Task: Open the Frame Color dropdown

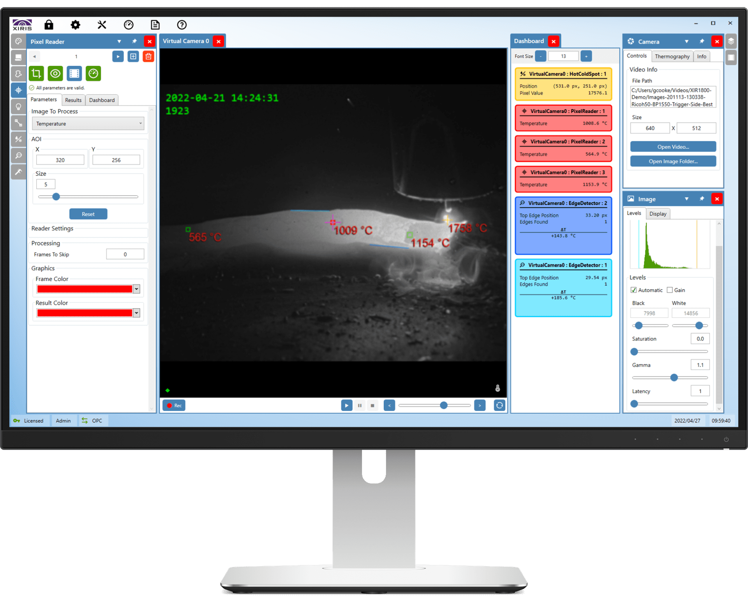Action: coord(136,289)
